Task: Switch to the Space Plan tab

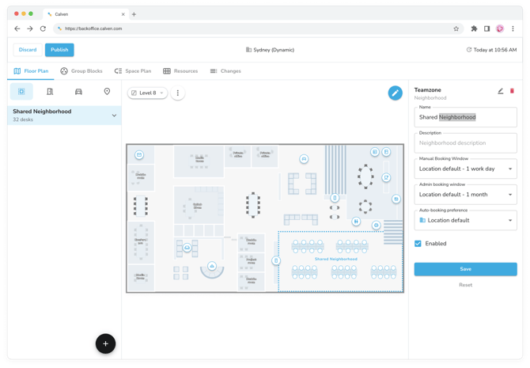Action: [x=133, y=71]
